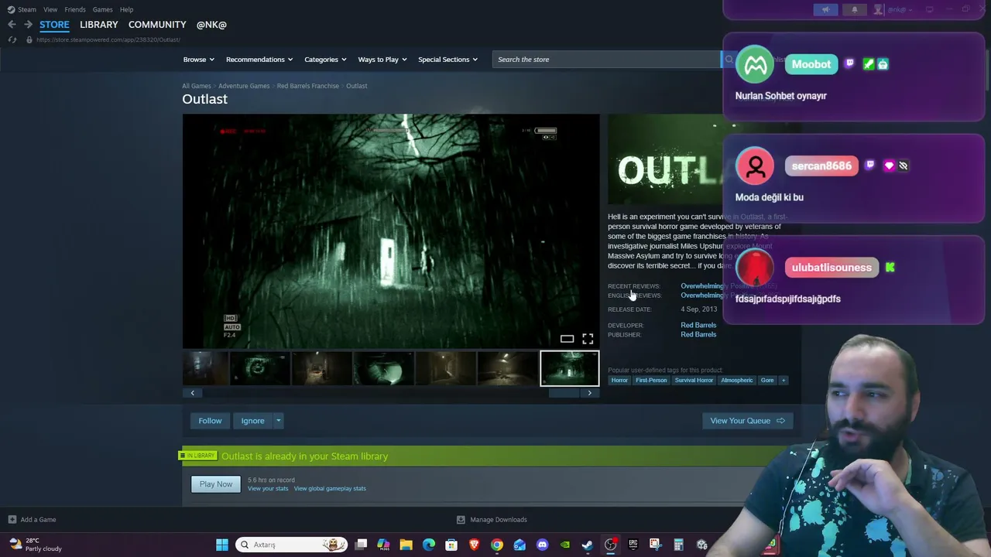The height and width of the screenshot is (557, 991).
Task: Open Adventure Games breadcrumb link
Action: pos(244,86)
